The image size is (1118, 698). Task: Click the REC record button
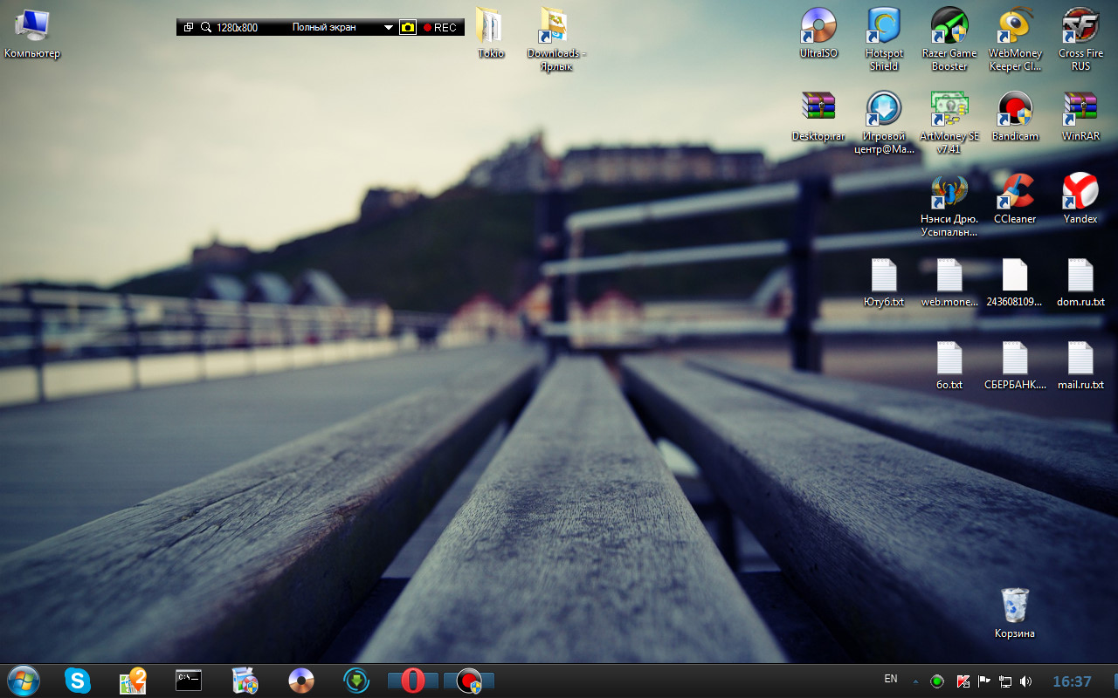click(440, 28)
